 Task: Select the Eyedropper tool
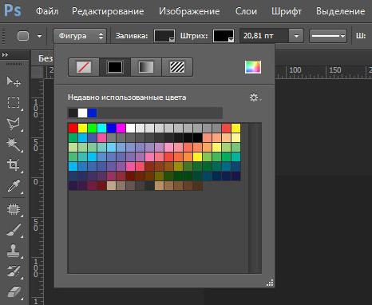(x=14, y=186)
